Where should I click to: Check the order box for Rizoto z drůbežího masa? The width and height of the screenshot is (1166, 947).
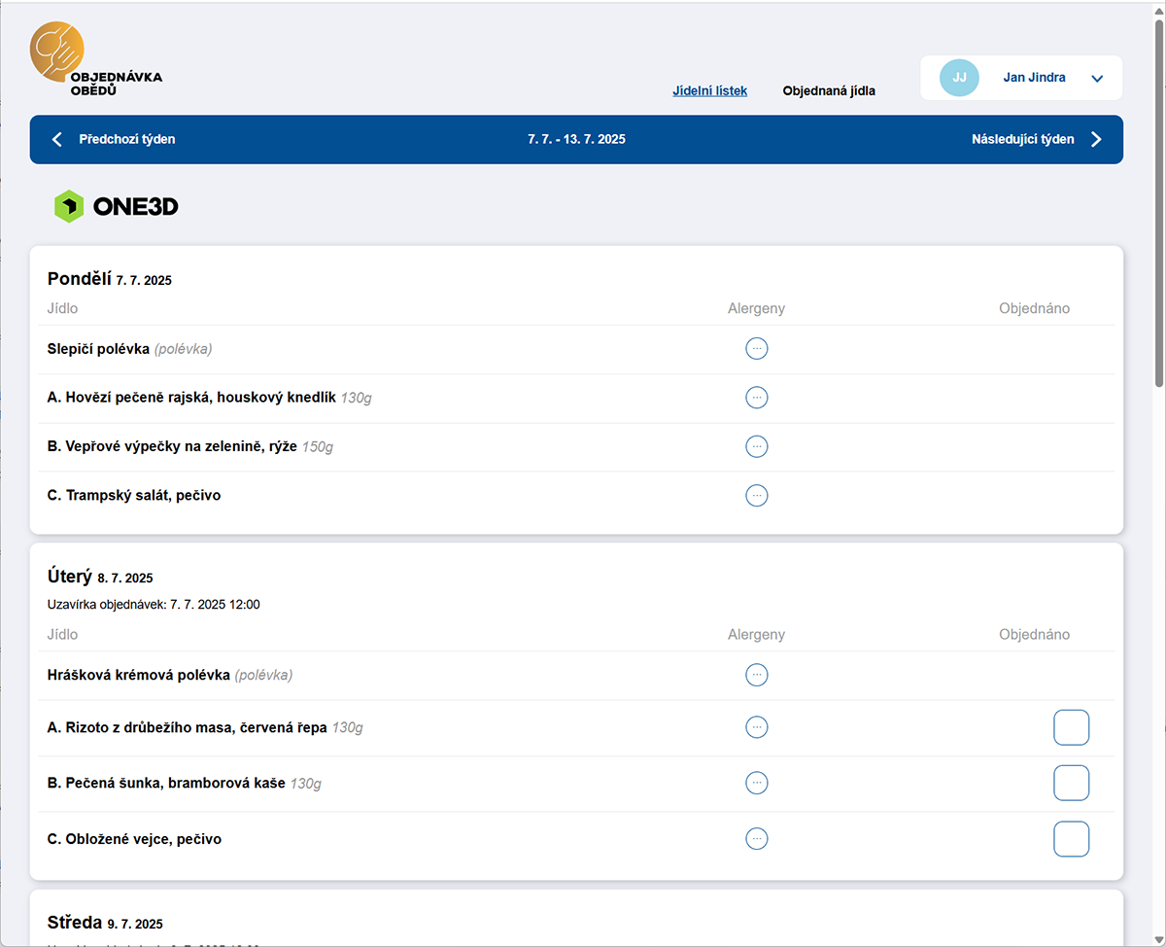coord(1071,727)
